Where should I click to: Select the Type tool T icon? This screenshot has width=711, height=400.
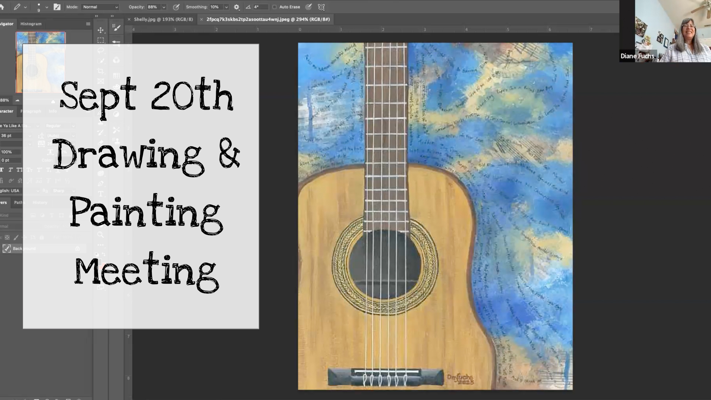pyautogui.click(x=100, y=193)
